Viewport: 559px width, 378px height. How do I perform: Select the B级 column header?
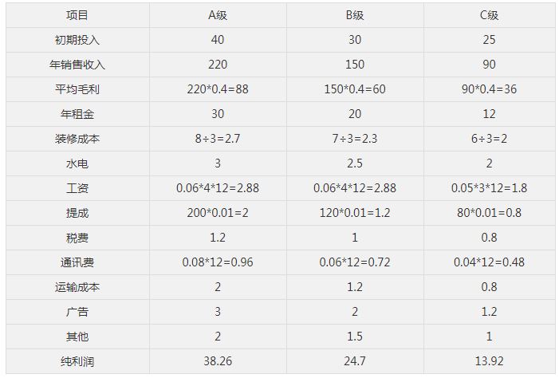(355, 15)
